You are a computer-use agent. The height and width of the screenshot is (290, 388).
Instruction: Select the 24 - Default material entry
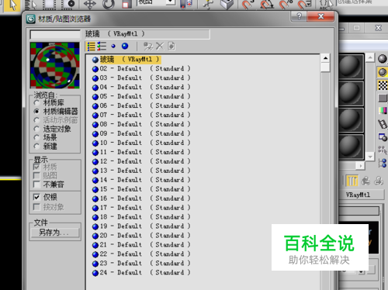coord(141,273)
